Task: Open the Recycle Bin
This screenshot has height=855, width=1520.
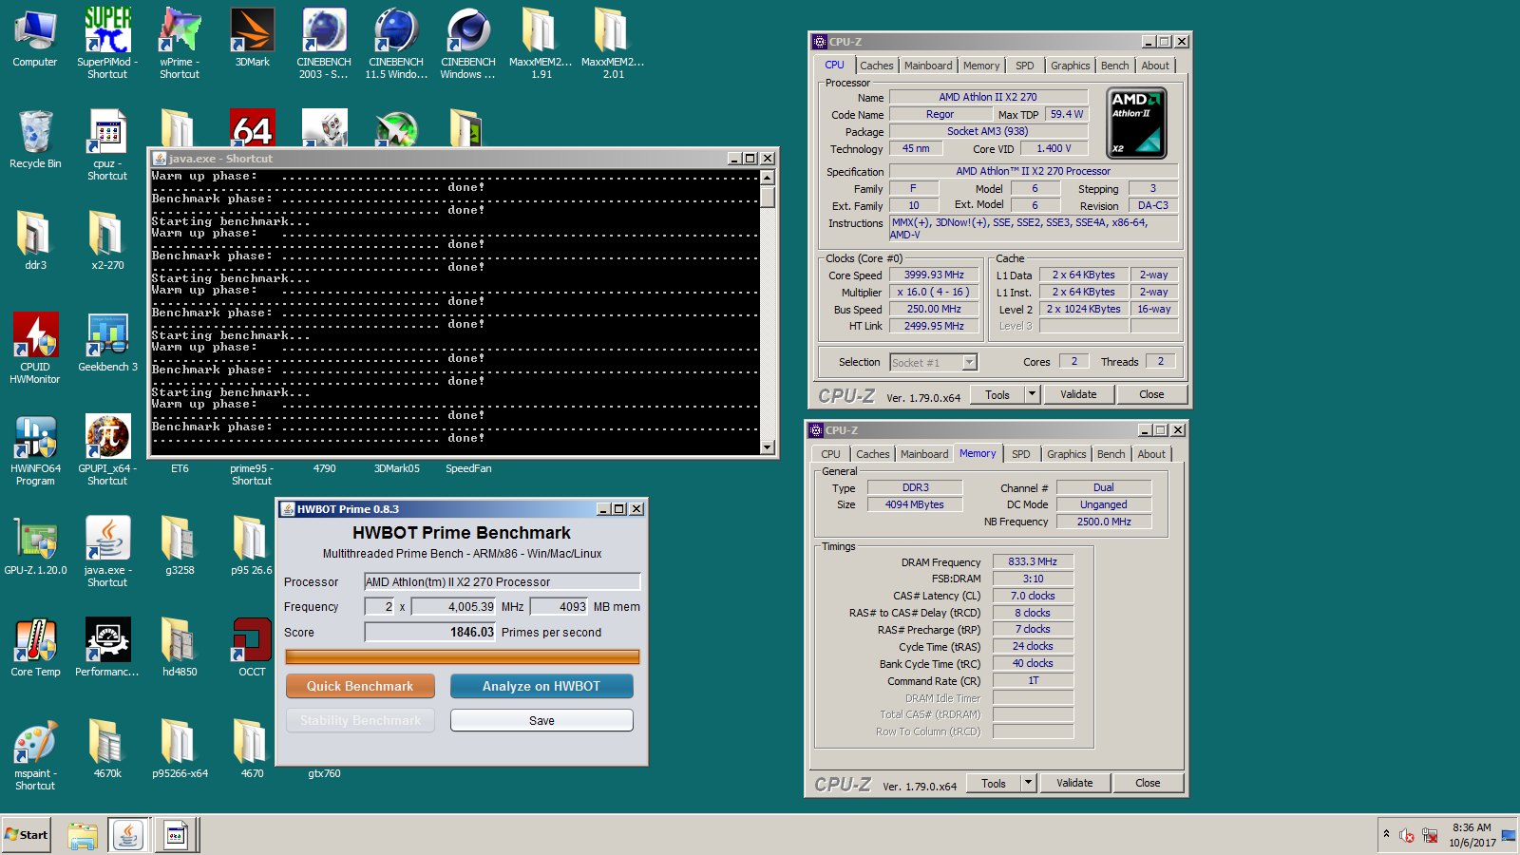Action: (x=35, y=140)
